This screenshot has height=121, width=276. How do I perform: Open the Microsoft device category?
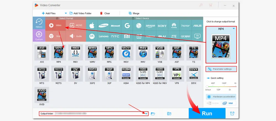[x=115, y=26]
